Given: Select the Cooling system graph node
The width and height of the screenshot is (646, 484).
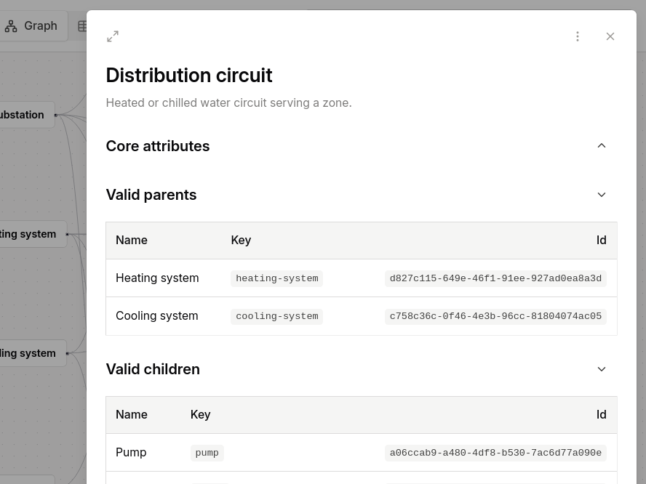Looking at the screenshot, I should [31, 353].
